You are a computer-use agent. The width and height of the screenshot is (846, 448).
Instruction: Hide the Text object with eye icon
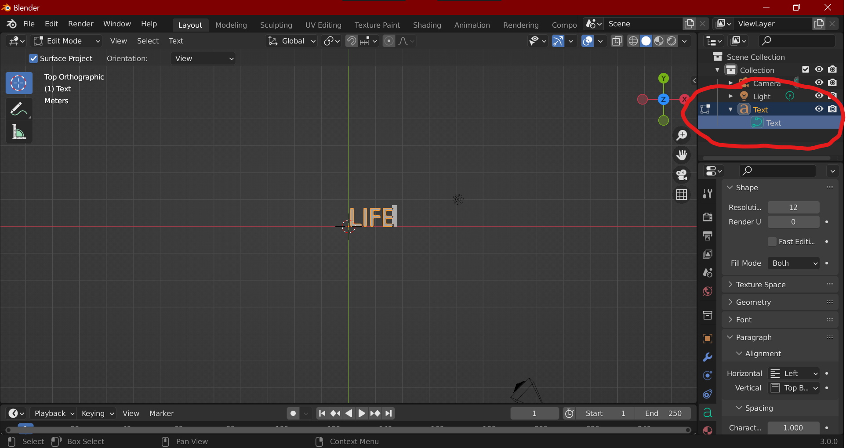click(x=819, y=109)
